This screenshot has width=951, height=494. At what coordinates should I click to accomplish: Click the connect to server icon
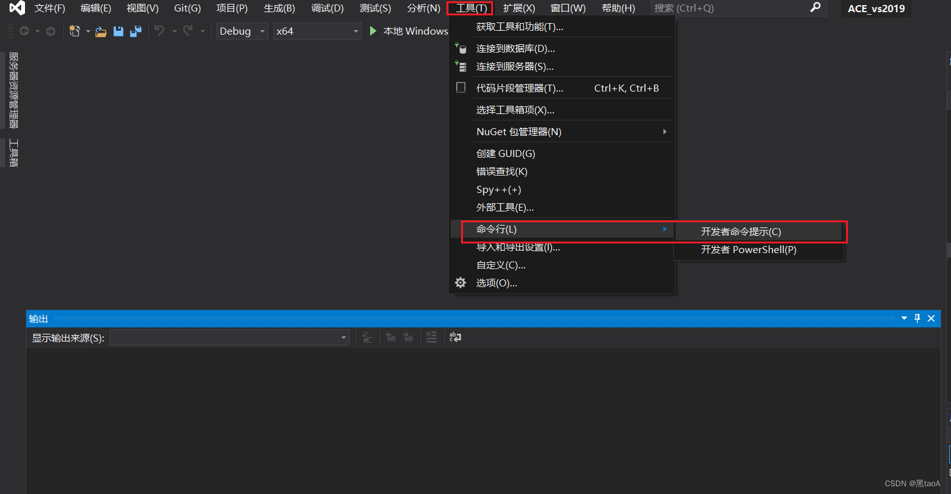(x=460, y=66)
